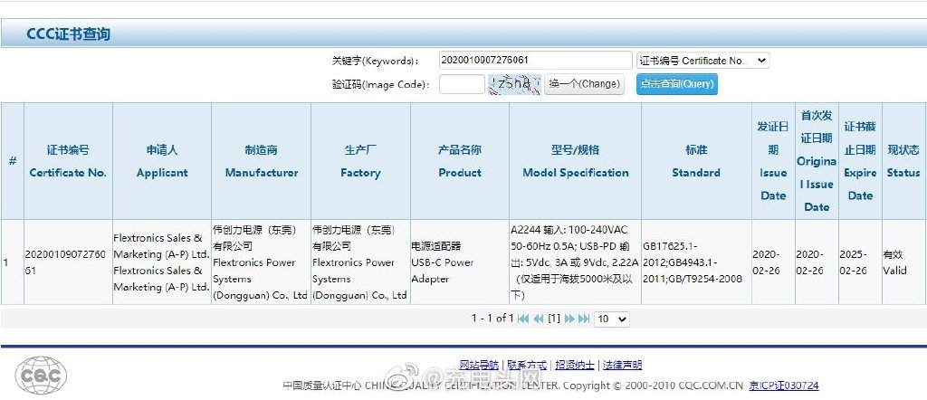927x400 pixels.
Task: Click the Model Specification column header
Action: 575,161
